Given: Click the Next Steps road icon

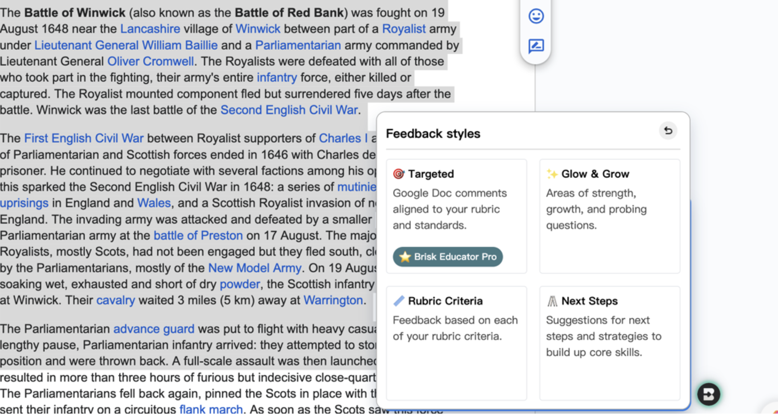Looking at the screenshot, I should (552, 301).
